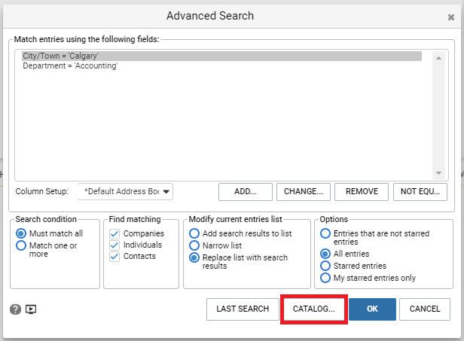Select Match one or more option
This screenshot has width=464, height=341.
tap(21, 245)
